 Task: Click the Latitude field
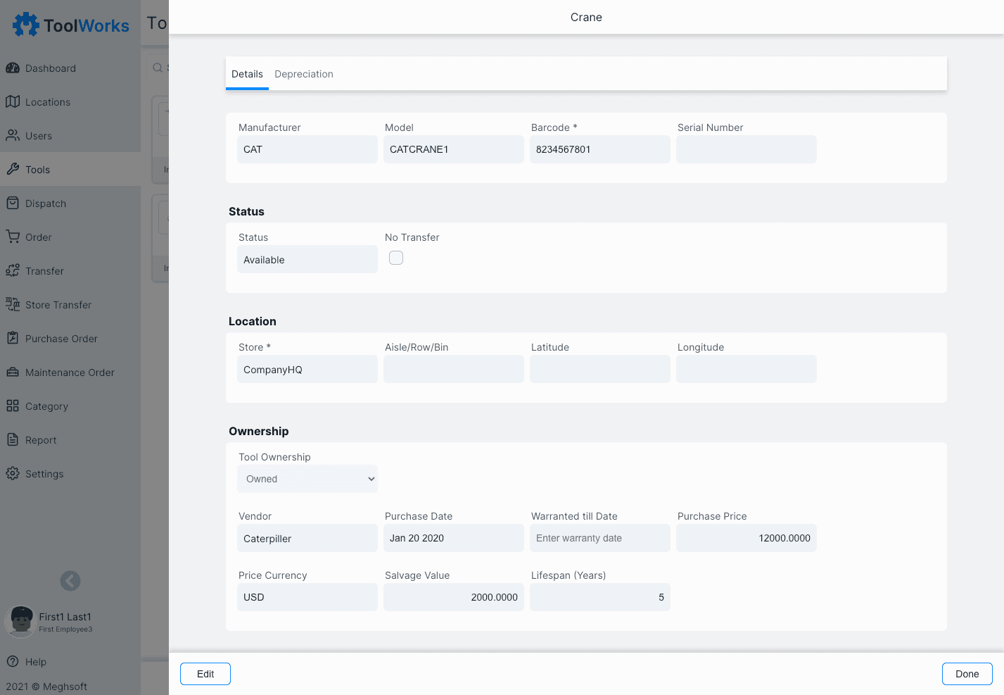(x=600, y=369)
